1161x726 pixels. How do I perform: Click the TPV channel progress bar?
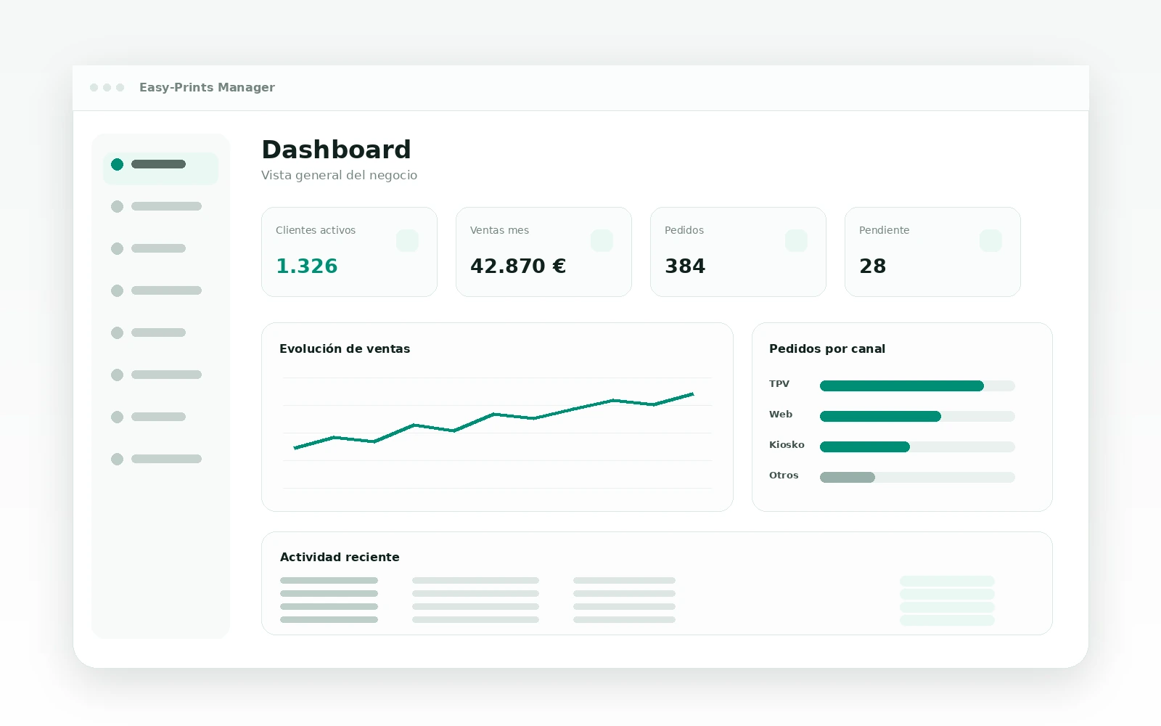917,386
